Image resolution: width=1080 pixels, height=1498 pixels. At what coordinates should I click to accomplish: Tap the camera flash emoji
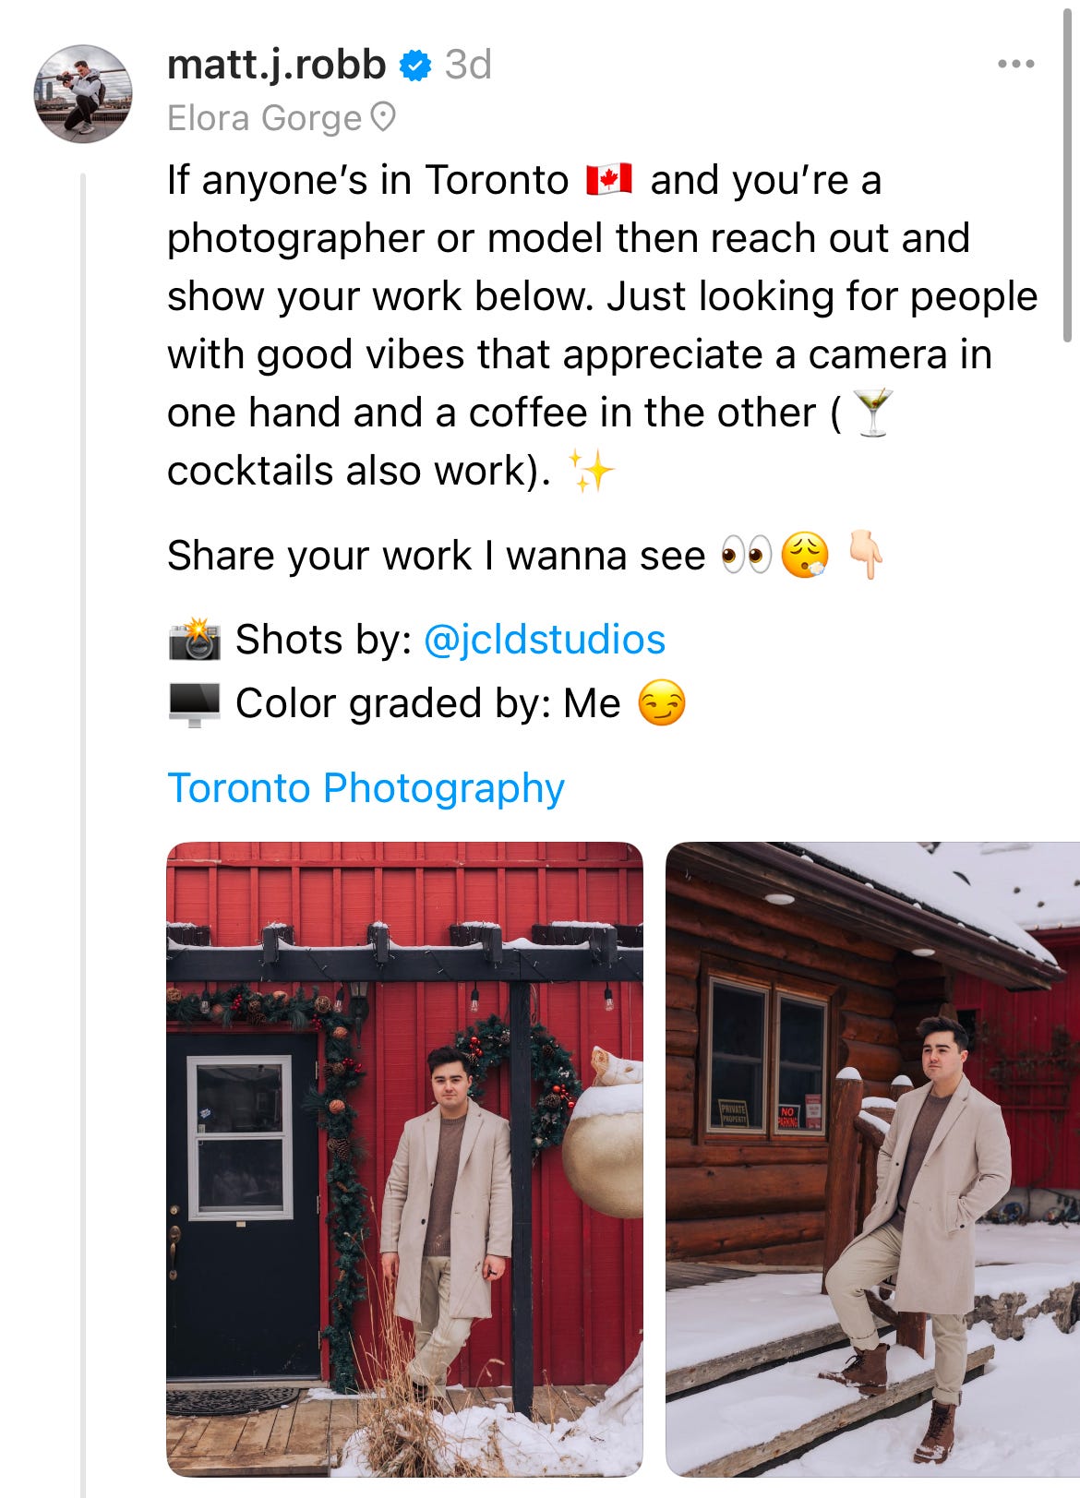pyautogui.click(x=195, y=640)
